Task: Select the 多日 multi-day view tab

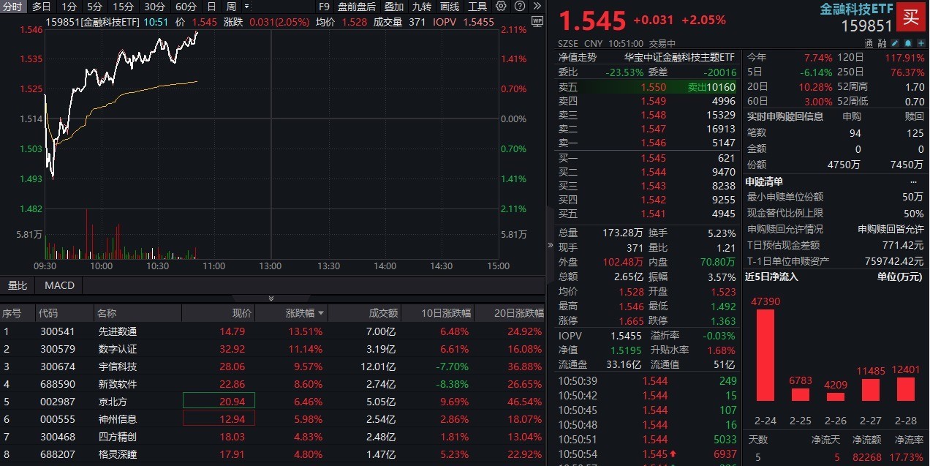Action: [40, 7]
